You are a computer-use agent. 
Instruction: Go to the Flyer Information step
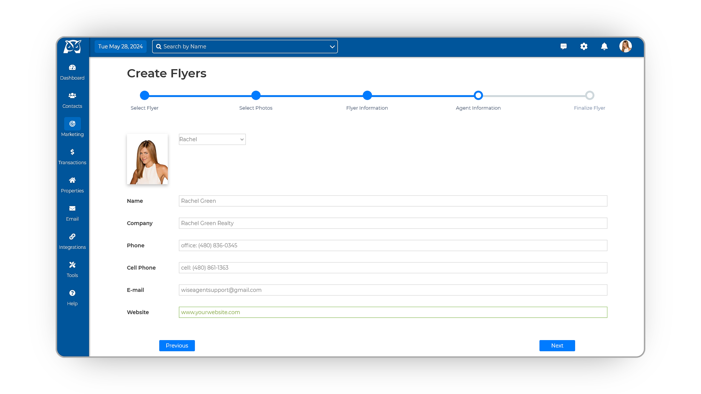point(367,95)
